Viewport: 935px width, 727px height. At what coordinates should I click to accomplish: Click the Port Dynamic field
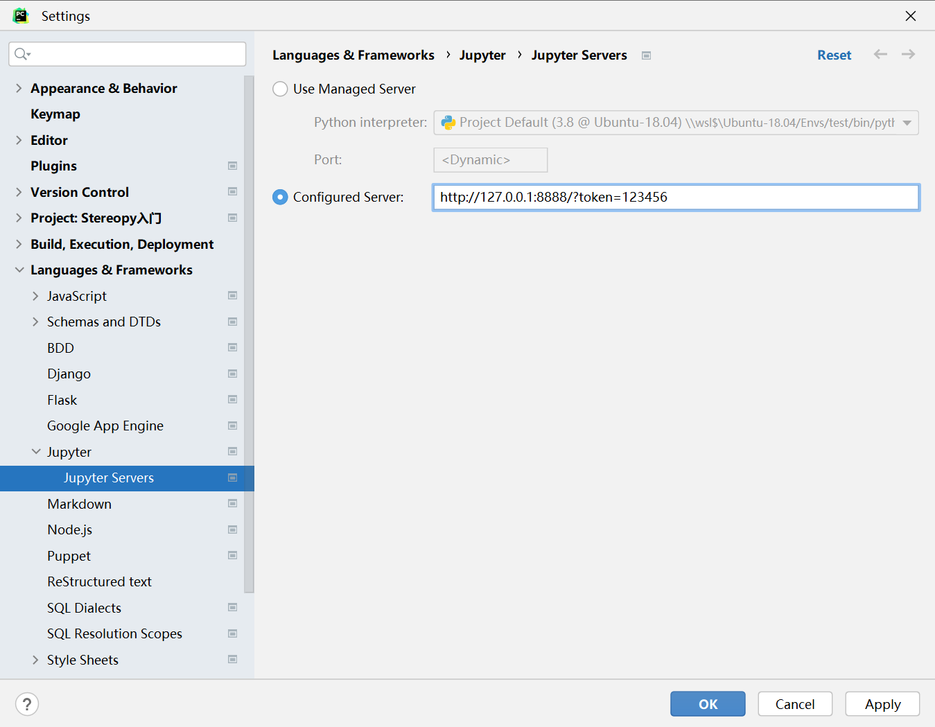(x=490, y=159)
